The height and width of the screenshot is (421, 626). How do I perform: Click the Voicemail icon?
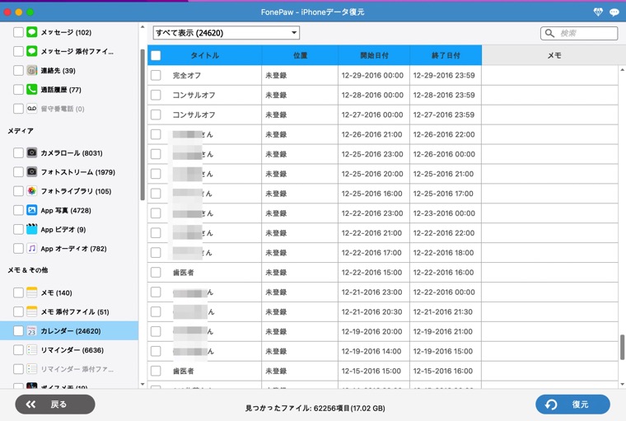coord(32,109)
